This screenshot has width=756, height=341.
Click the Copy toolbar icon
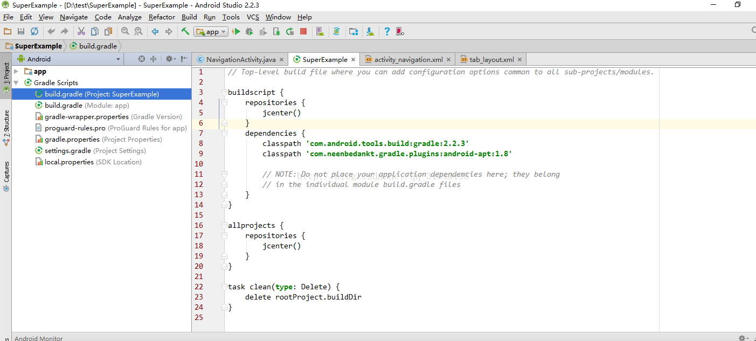pyautogui.click(x=95, y=32)
